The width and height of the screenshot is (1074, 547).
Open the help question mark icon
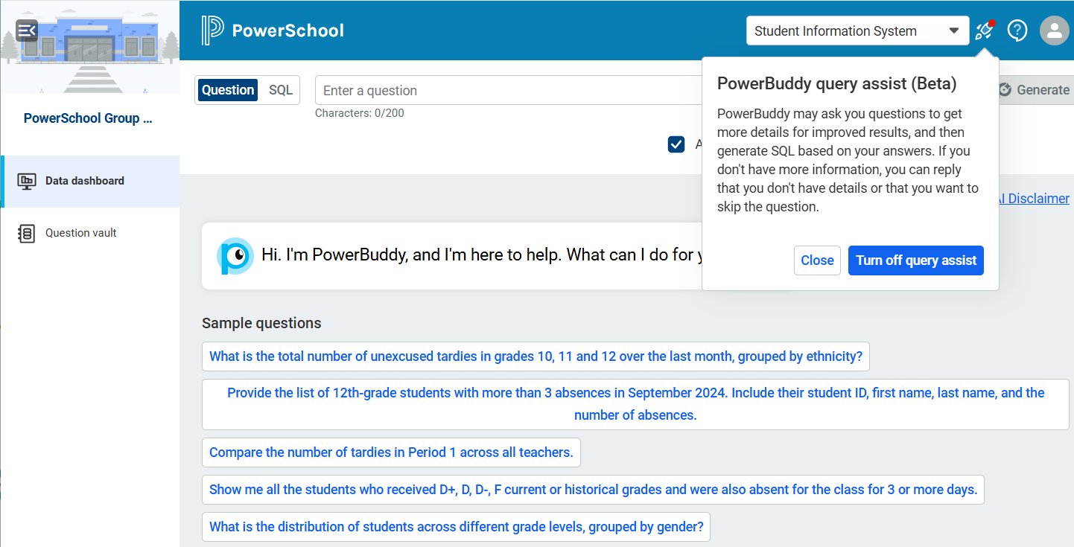(x=1017, y=31)
